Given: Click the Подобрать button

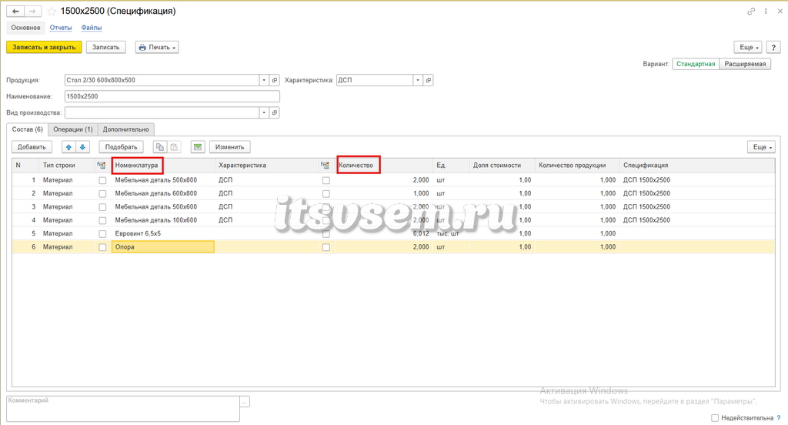Looking at the screenshot, I should click(121, 147).
